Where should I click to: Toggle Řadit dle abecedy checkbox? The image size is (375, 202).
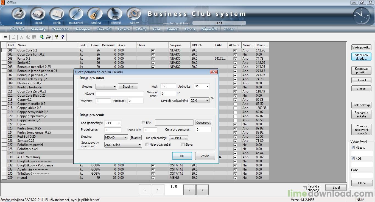pos(305,188)
